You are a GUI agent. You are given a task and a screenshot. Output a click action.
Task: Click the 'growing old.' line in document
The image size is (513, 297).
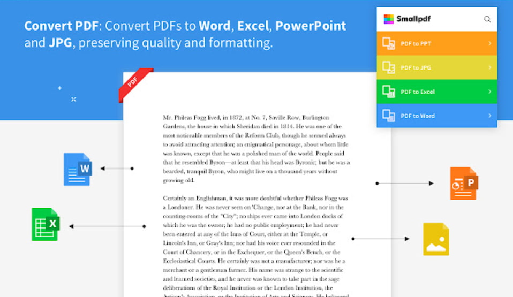coord(179,180)
